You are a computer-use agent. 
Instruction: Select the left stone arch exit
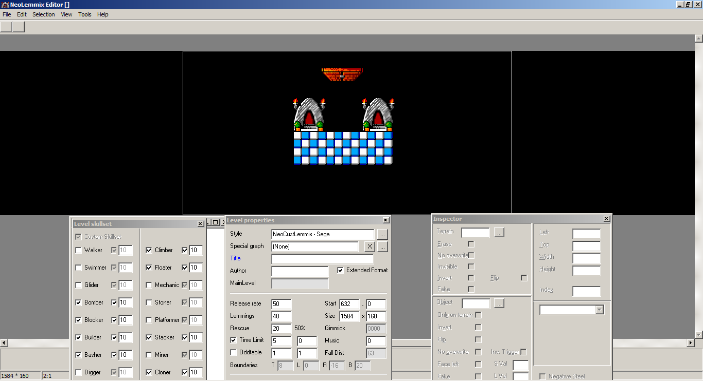[309, 115]
